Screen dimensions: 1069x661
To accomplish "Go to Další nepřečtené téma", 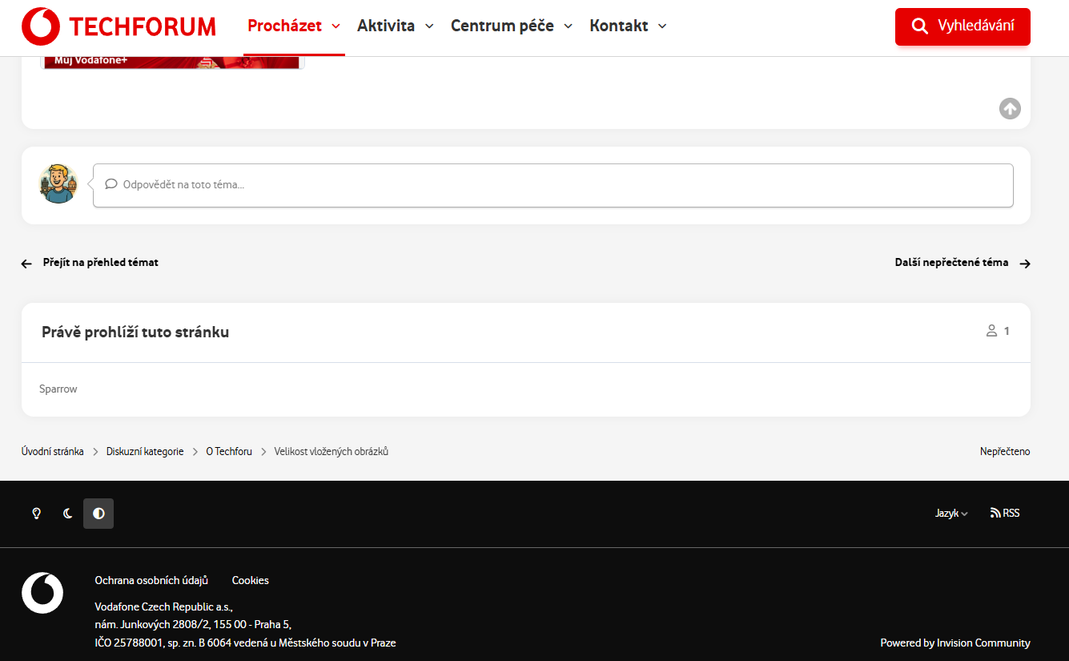I will 962,263.
